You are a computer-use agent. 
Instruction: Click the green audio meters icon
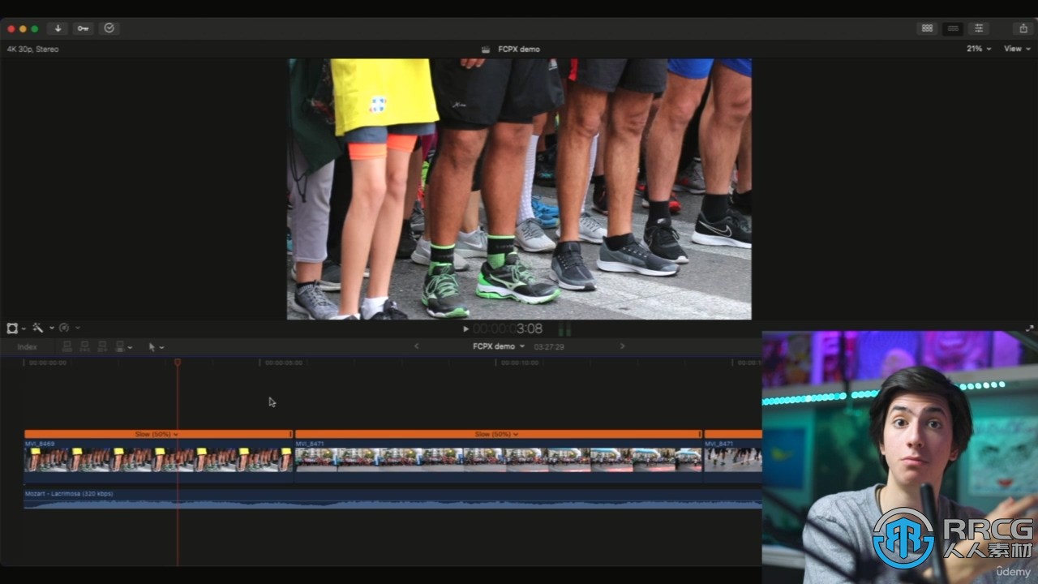564,328
